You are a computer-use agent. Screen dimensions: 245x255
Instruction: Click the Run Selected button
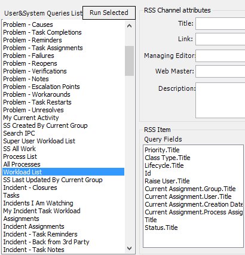(x=109, y=13)
